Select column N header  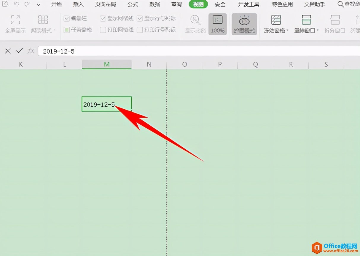[x=149, y=64]
